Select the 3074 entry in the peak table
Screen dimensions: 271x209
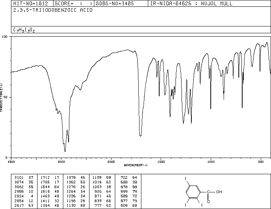[x=19, y=182]
